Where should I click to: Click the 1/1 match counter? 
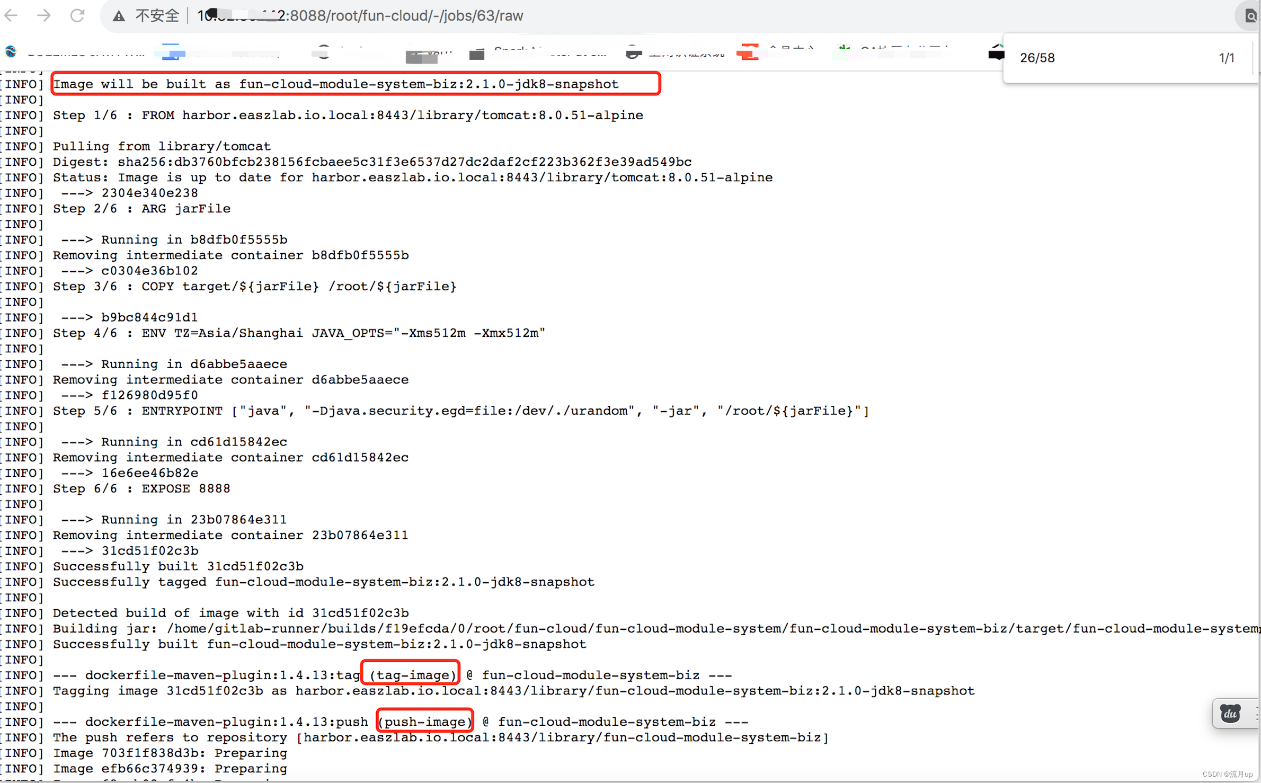point(1226,58)
